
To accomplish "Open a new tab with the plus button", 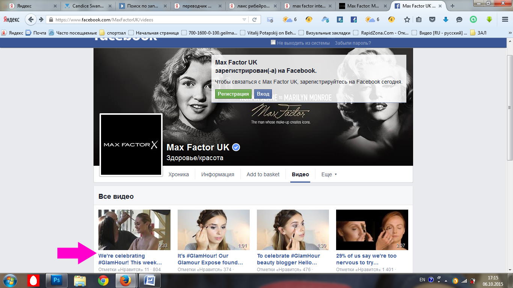I will point(453,6).
